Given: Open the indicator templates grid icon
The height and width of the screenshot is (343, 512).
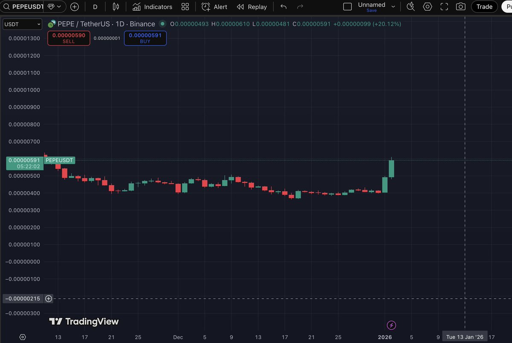Looking at the screenshot, I should coord(185,7).
